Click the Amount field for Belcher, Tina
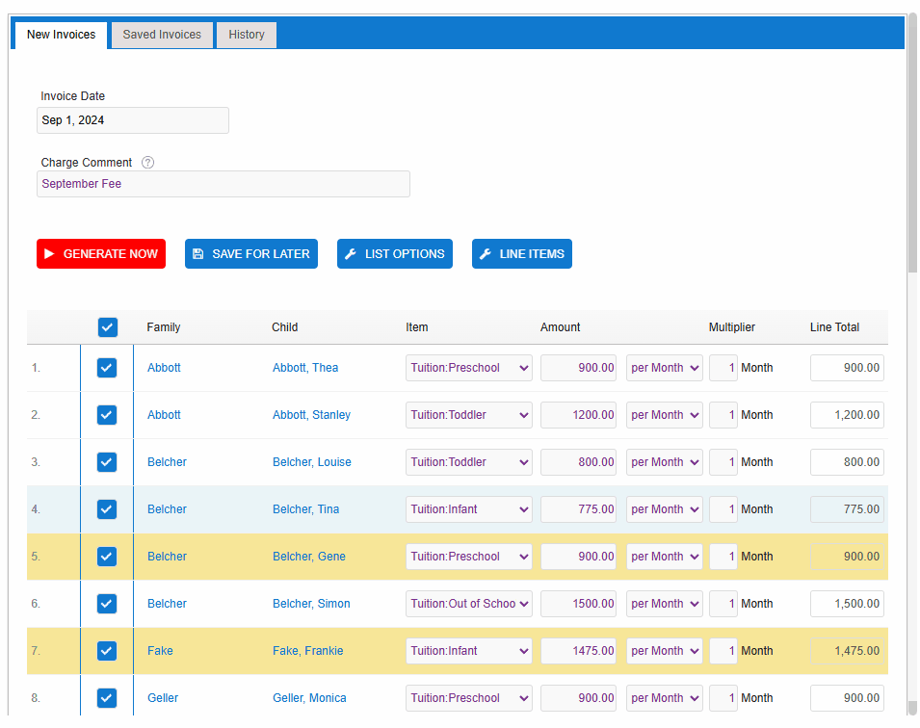 pos(578,509)
